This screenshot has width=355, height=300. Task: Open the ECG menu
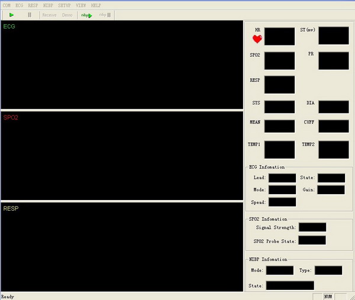pos(20,5)
